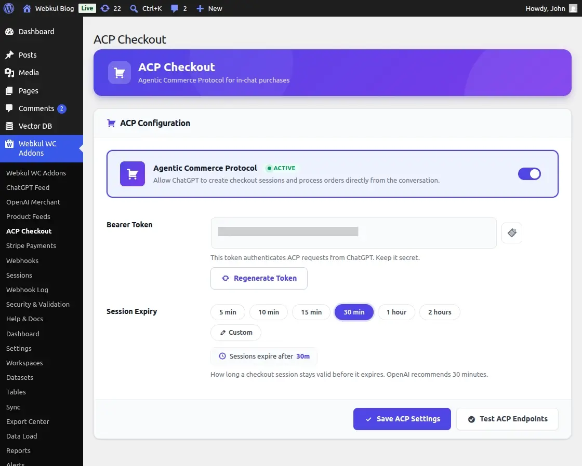
Task: Click the cart icon in the ACP Checkout banner
Action: [x=120, y=73]
